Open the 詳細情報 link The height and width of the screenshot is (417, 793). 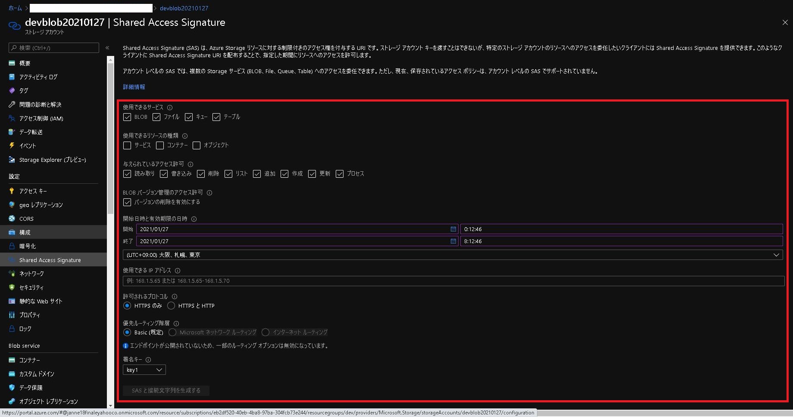tap(134, 87)
